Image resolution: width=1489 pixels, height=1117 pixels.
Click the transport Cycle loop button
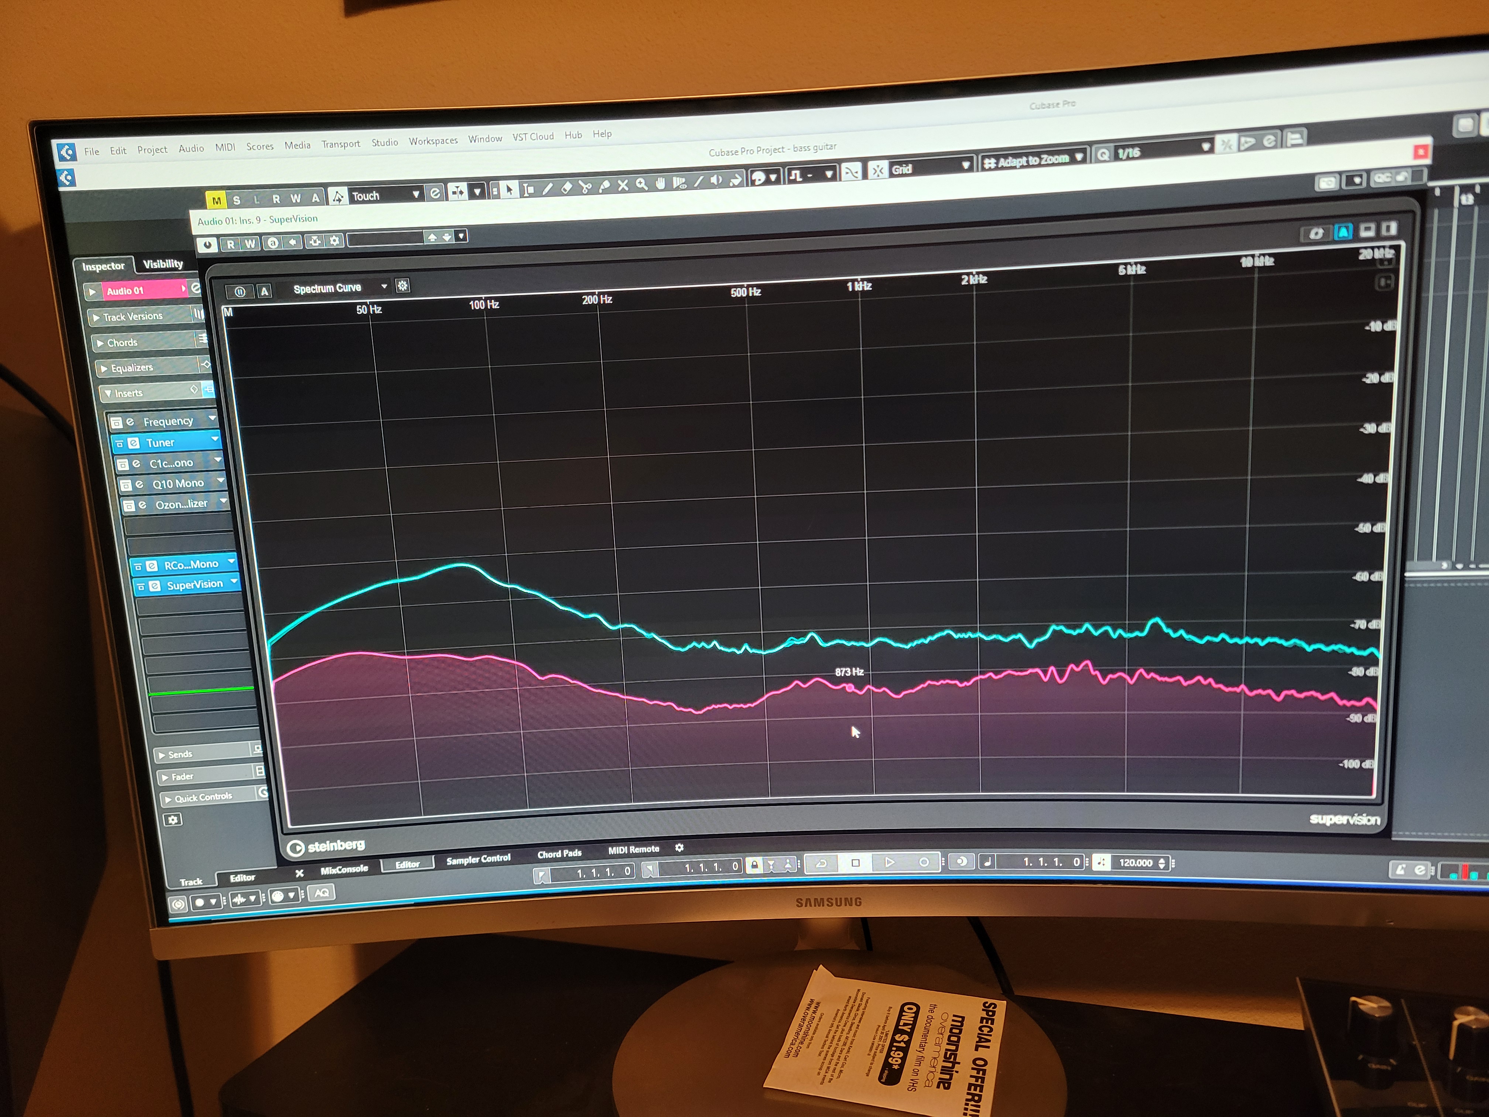pos(821,863)
